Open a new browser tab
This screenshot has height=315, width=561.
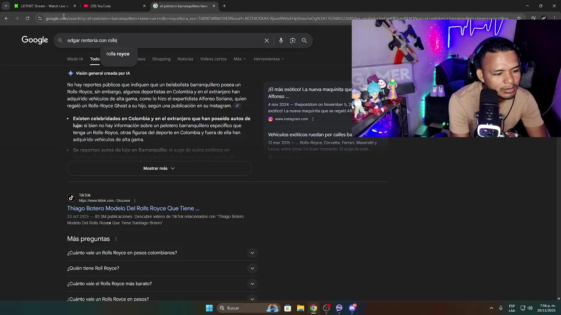[x=224, y=6]
